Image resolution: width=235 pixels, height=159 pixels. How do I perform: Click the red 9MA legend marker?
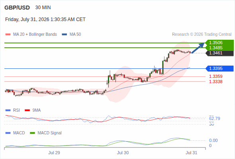pos(27,111)
